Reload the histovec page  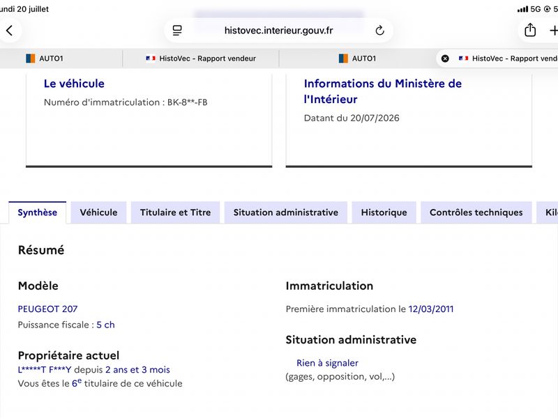coord(379,31)
